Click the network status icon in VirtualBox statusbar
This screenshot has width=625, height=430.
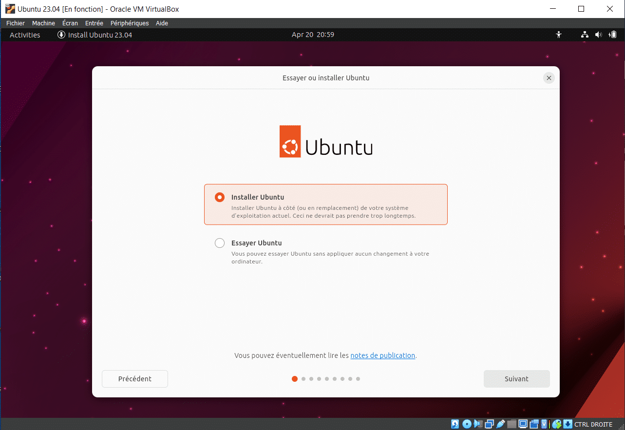click(489, 424)
